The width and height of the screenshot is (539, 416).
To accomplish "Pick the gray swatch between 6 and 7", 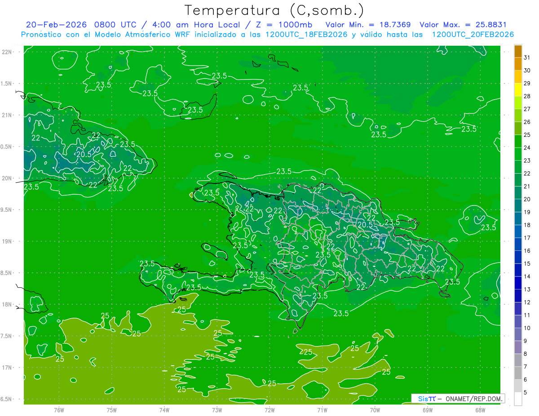I will (518, 373).
